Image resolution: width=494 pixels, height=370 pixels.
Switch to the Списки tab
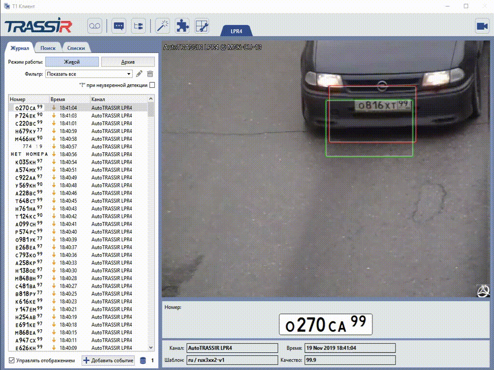[76, 48]
